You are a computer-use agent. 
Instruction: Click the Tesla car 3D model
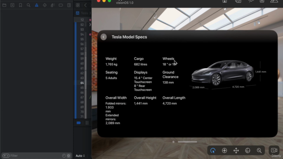[x=222, y=73]
